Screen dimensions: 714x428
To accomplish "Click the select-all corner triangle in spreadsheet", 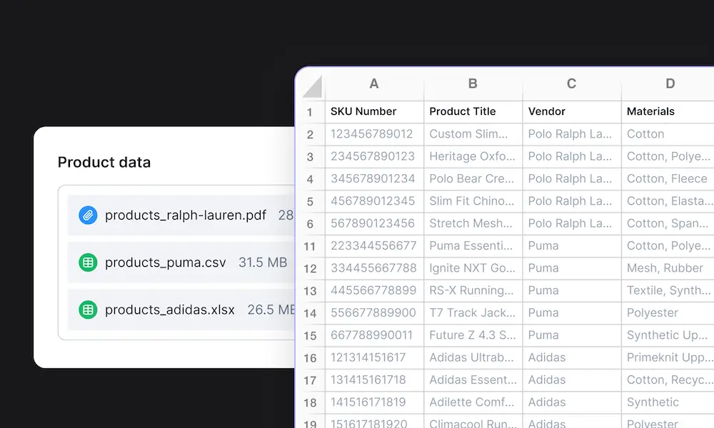I will click(x=313, y=86).
